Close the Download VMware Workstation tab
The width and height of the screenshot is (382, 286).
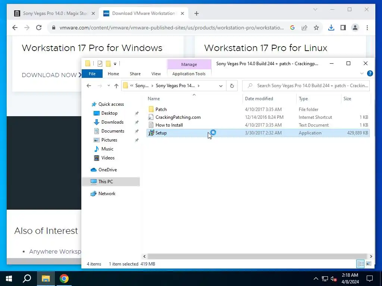pos(182,13)
